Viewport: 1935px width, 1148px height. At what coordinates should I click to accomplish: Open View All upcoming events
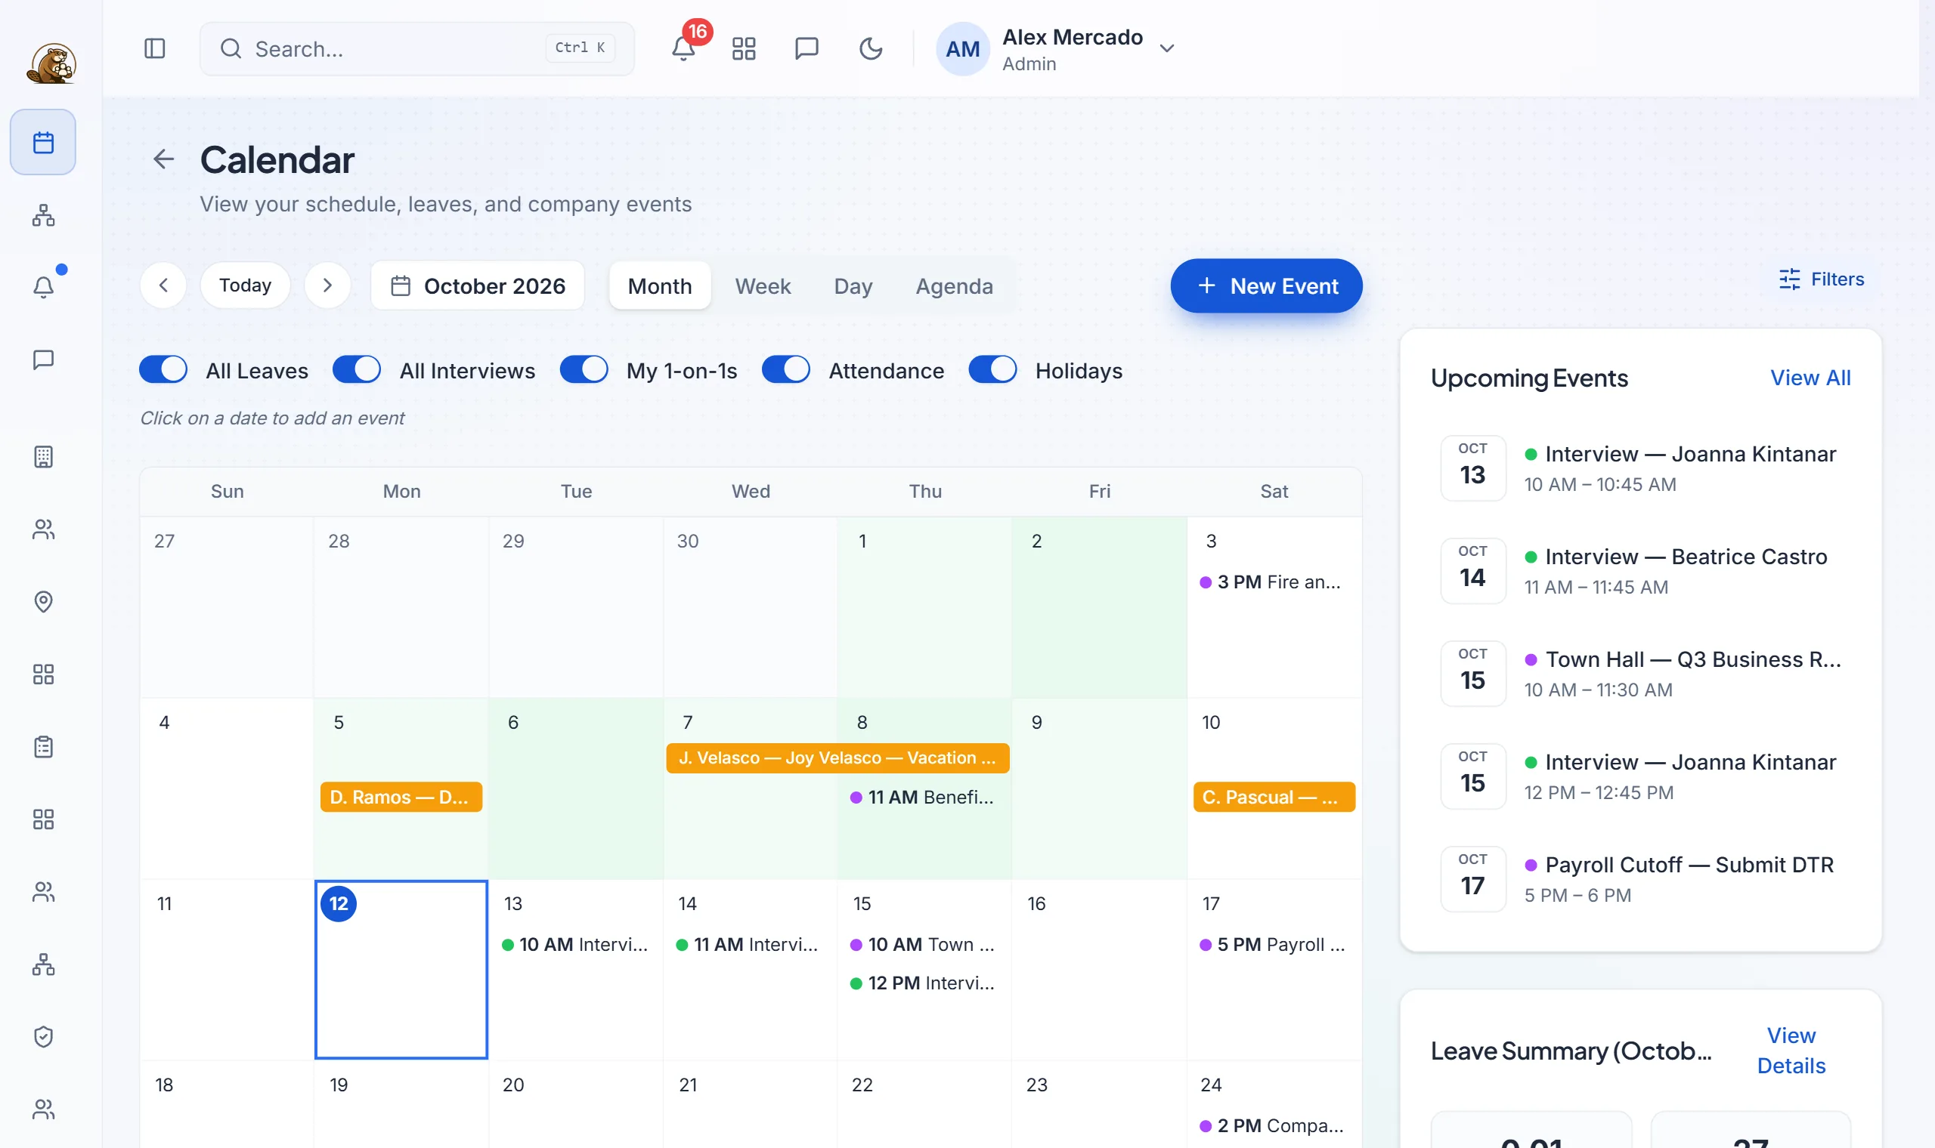pyautogui.click(x=1810, y=378)
